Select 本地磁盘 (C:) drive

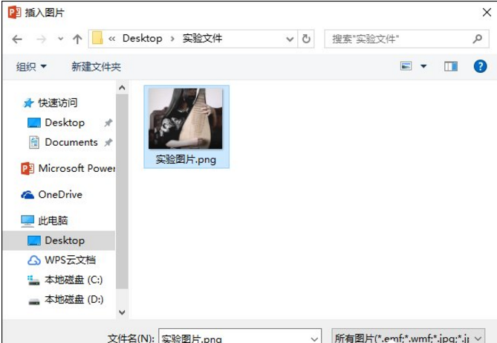pos(74,280)
